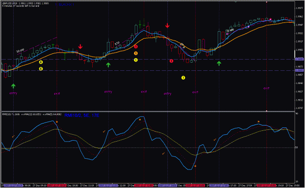
Task: Click the 1.9977 price on the scale
Action: click(x=299, y=8)
